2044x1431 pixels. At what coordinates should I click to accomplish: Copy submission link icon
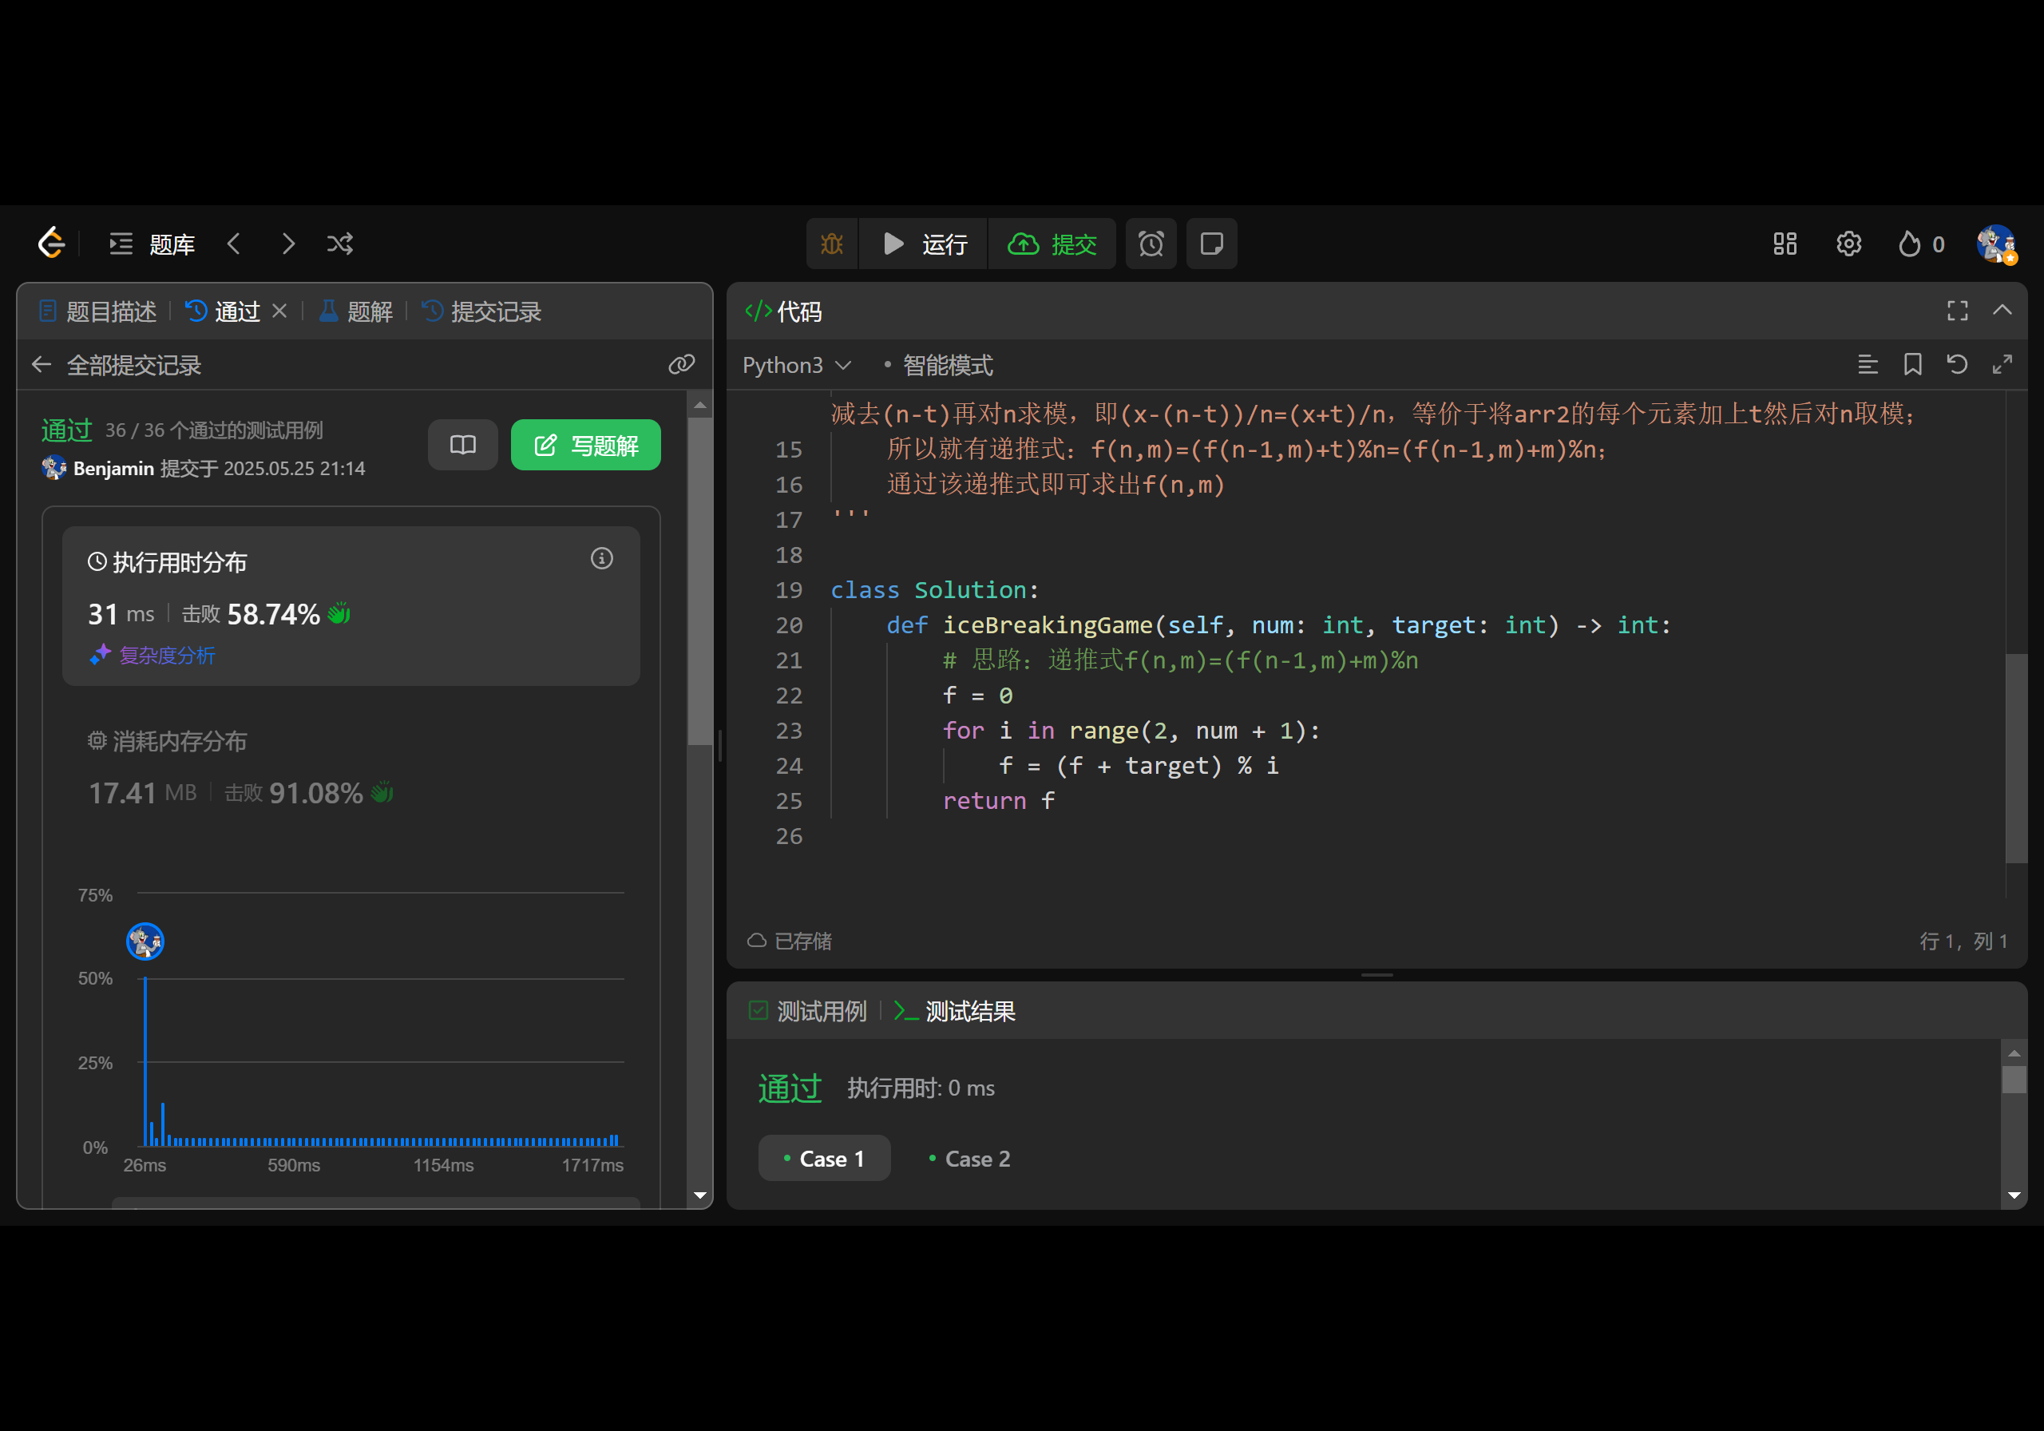click(x=681, y=364)
